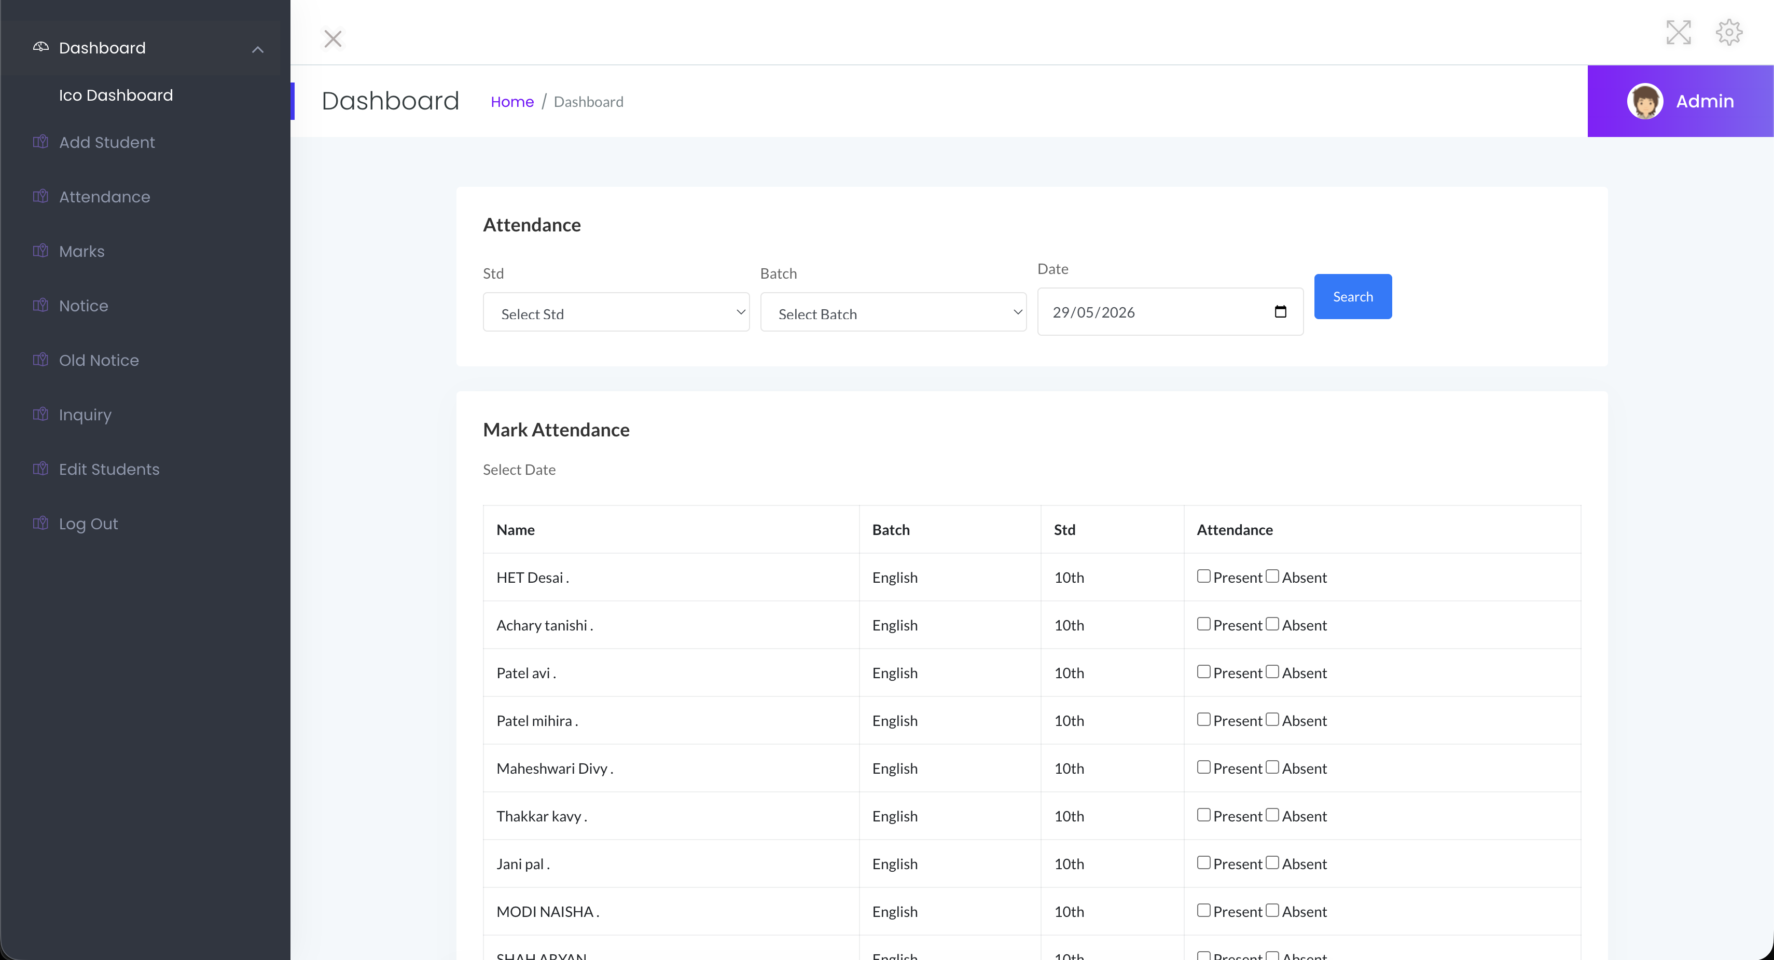Open the Old Notice menu item

click(99, 360)
